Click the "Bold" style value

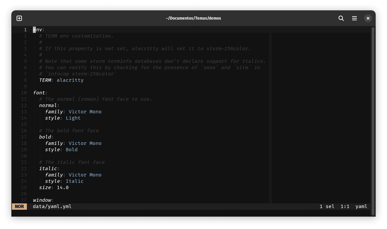72,150
